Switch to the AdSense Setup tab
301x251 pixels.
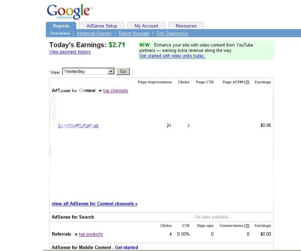(102, 26)
